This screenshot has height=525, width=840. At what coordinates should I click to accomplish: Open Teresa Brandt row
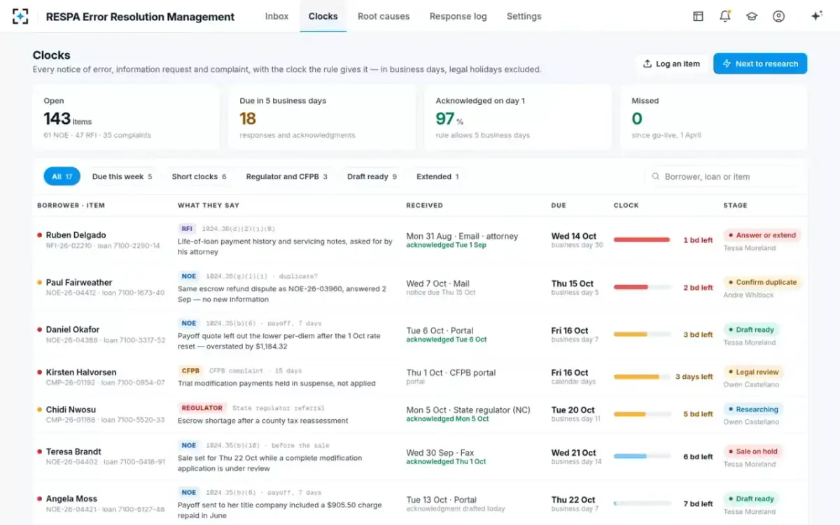coord(420,456)
